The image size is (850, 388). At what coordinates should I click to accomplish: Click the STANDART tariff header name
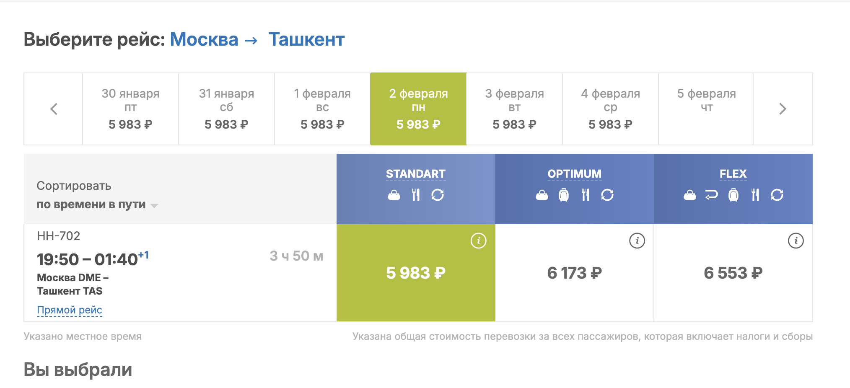[x=416, y=174]
